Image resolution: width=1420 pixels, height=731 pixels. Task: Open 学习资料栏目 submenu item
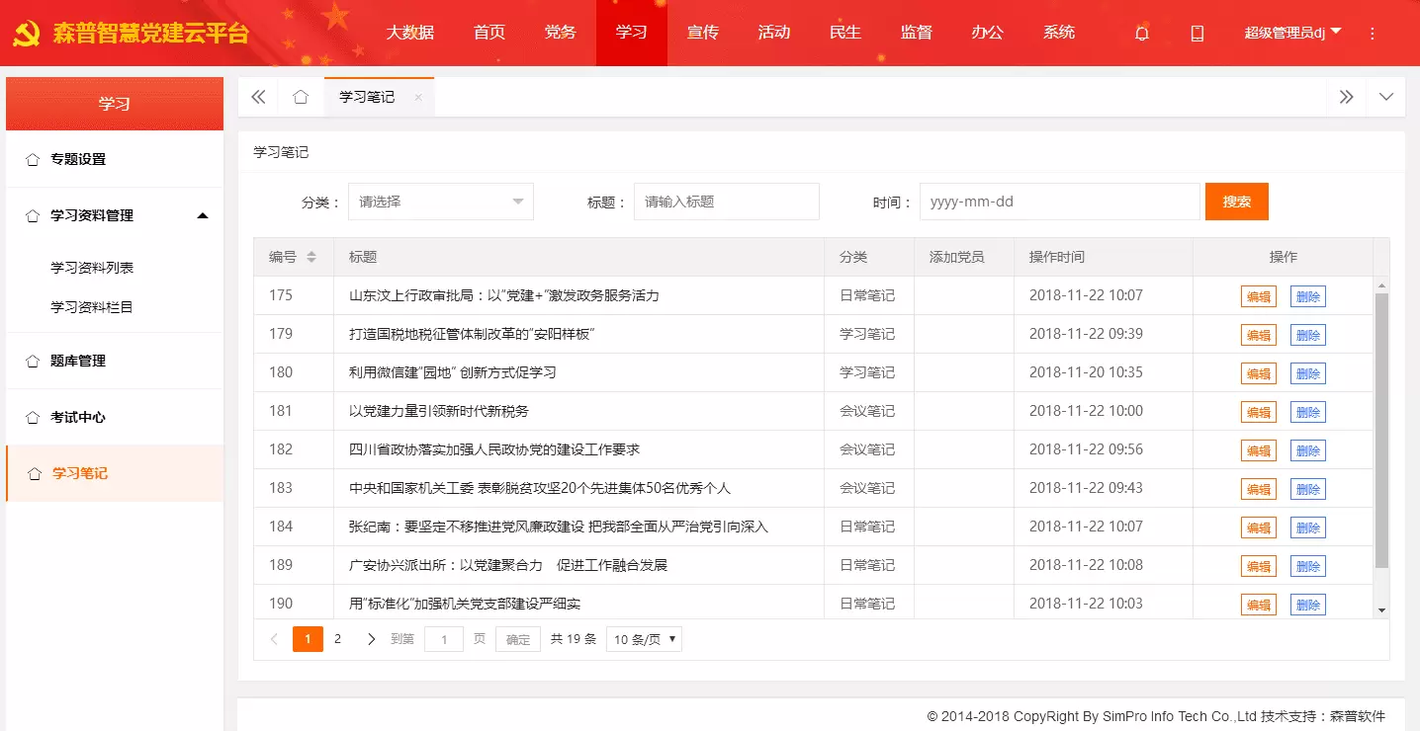[92, 307]
